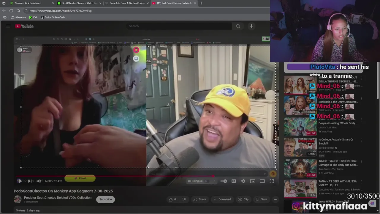Open 432Hz Heal Damage In The Body video
Viewport: 380px width, 214px height.
tap(338, 163)
